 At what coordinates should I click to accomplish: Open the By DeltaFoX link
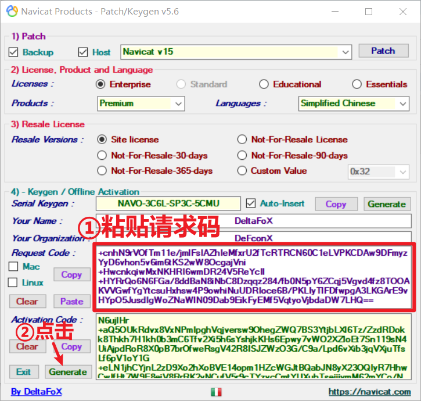pos(37,392)
